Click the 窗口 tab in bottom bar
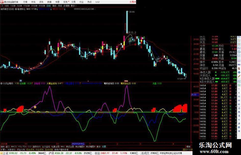241x155 pixels. (x=8, y=147)
